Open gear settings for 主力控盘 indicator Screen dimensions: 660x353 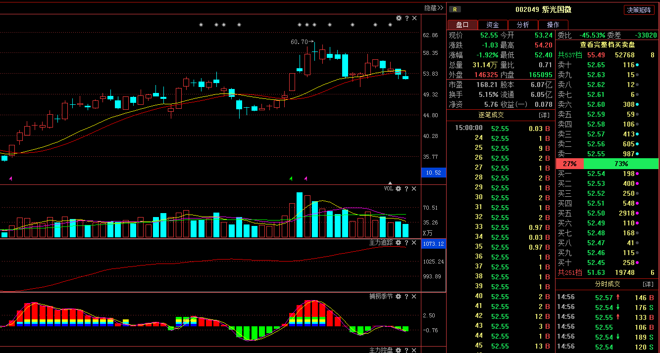399,350
